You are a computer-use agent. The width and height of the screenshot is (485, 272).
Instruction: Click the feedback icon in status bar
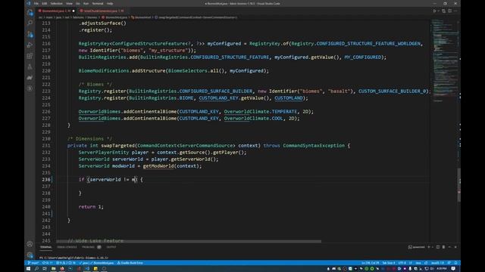click(x=449, y=263)
